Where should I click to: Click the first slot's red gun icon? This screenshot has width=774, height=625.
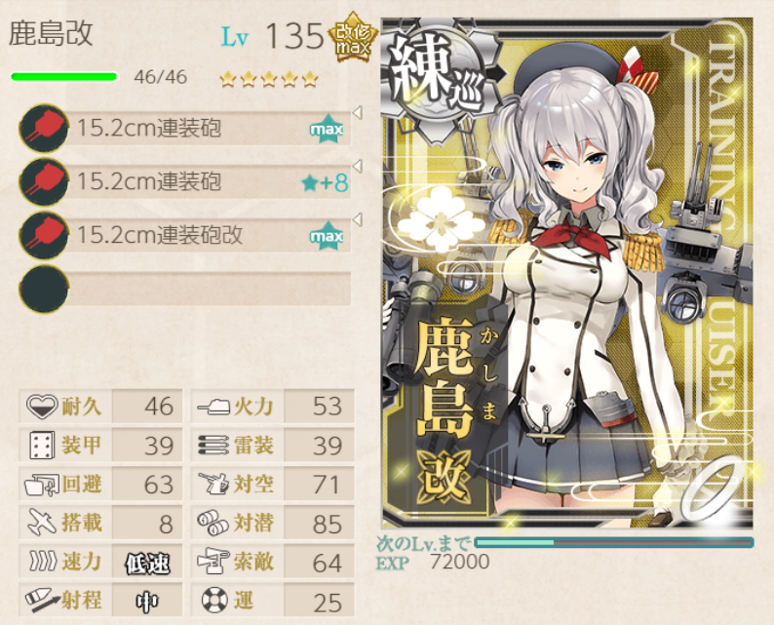44,129
